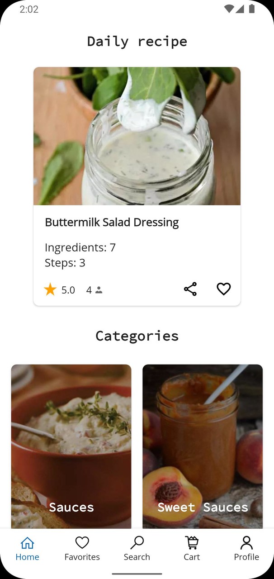Viewport: 274px width, 579px height.
Task: Tap the Daily recipe heading
Action: (137, 41)
